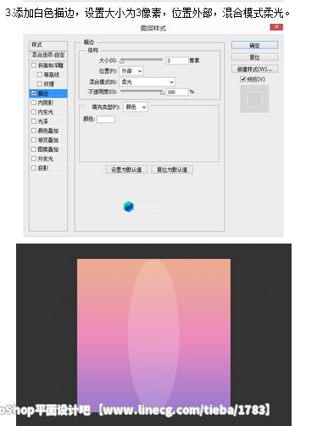Open the 位置 dropdown showing 外部
This screenshot has height=426, width=317.
point(131,71)
